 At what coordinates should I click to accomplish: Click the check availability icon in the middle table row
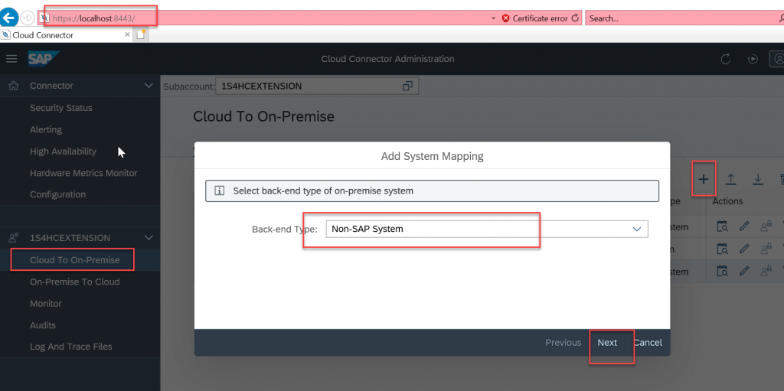(x=723, y=249)
